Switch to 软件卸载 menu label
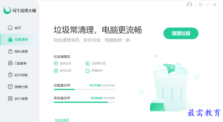The height and width of the screenshot is (122, 223). (x=21, y=75)
